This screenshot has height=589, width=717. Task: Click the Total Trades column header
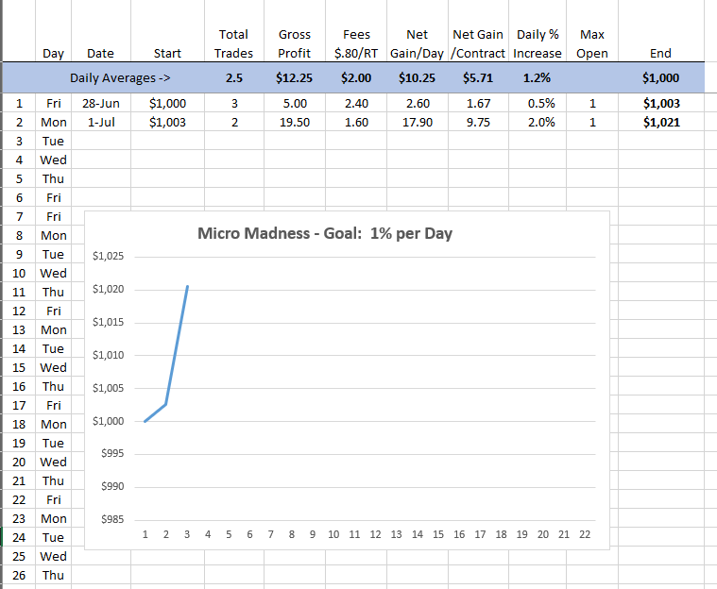tap(233, 43)
